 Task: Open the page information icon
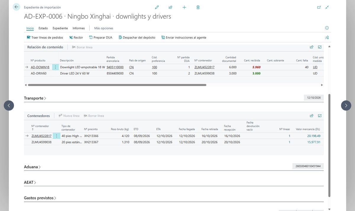coord(327,28)
